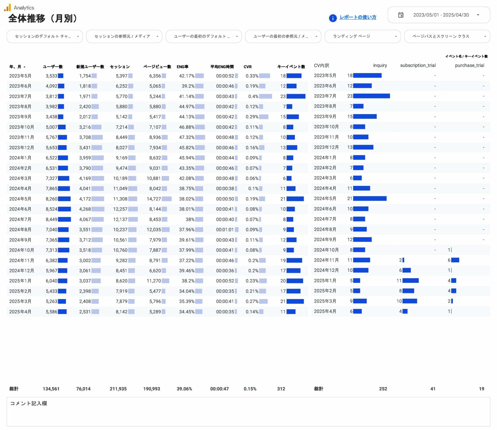Click sort arrow next to 年、月 header
The width and height of the screenshot is (497, 430).
pos(25,67)
